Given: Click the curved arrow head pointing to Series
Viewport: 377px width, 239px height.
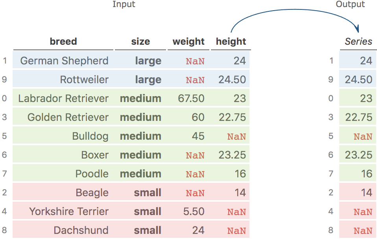Looking at the screenshot, I should [358, 29].
